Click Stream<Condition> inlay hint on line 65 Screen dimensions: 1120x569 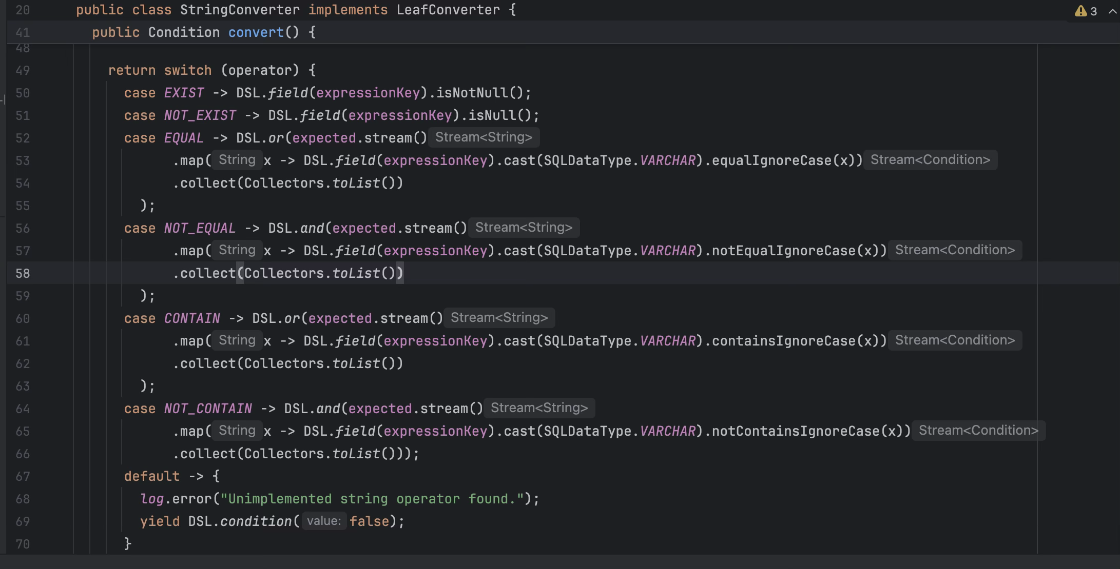click(x=978, y=431)
